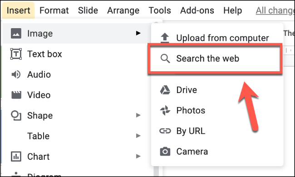Viewport: 295px width, 177px height.
Task: Click the Search the web magnifier icon
Action: click(165, 59)
